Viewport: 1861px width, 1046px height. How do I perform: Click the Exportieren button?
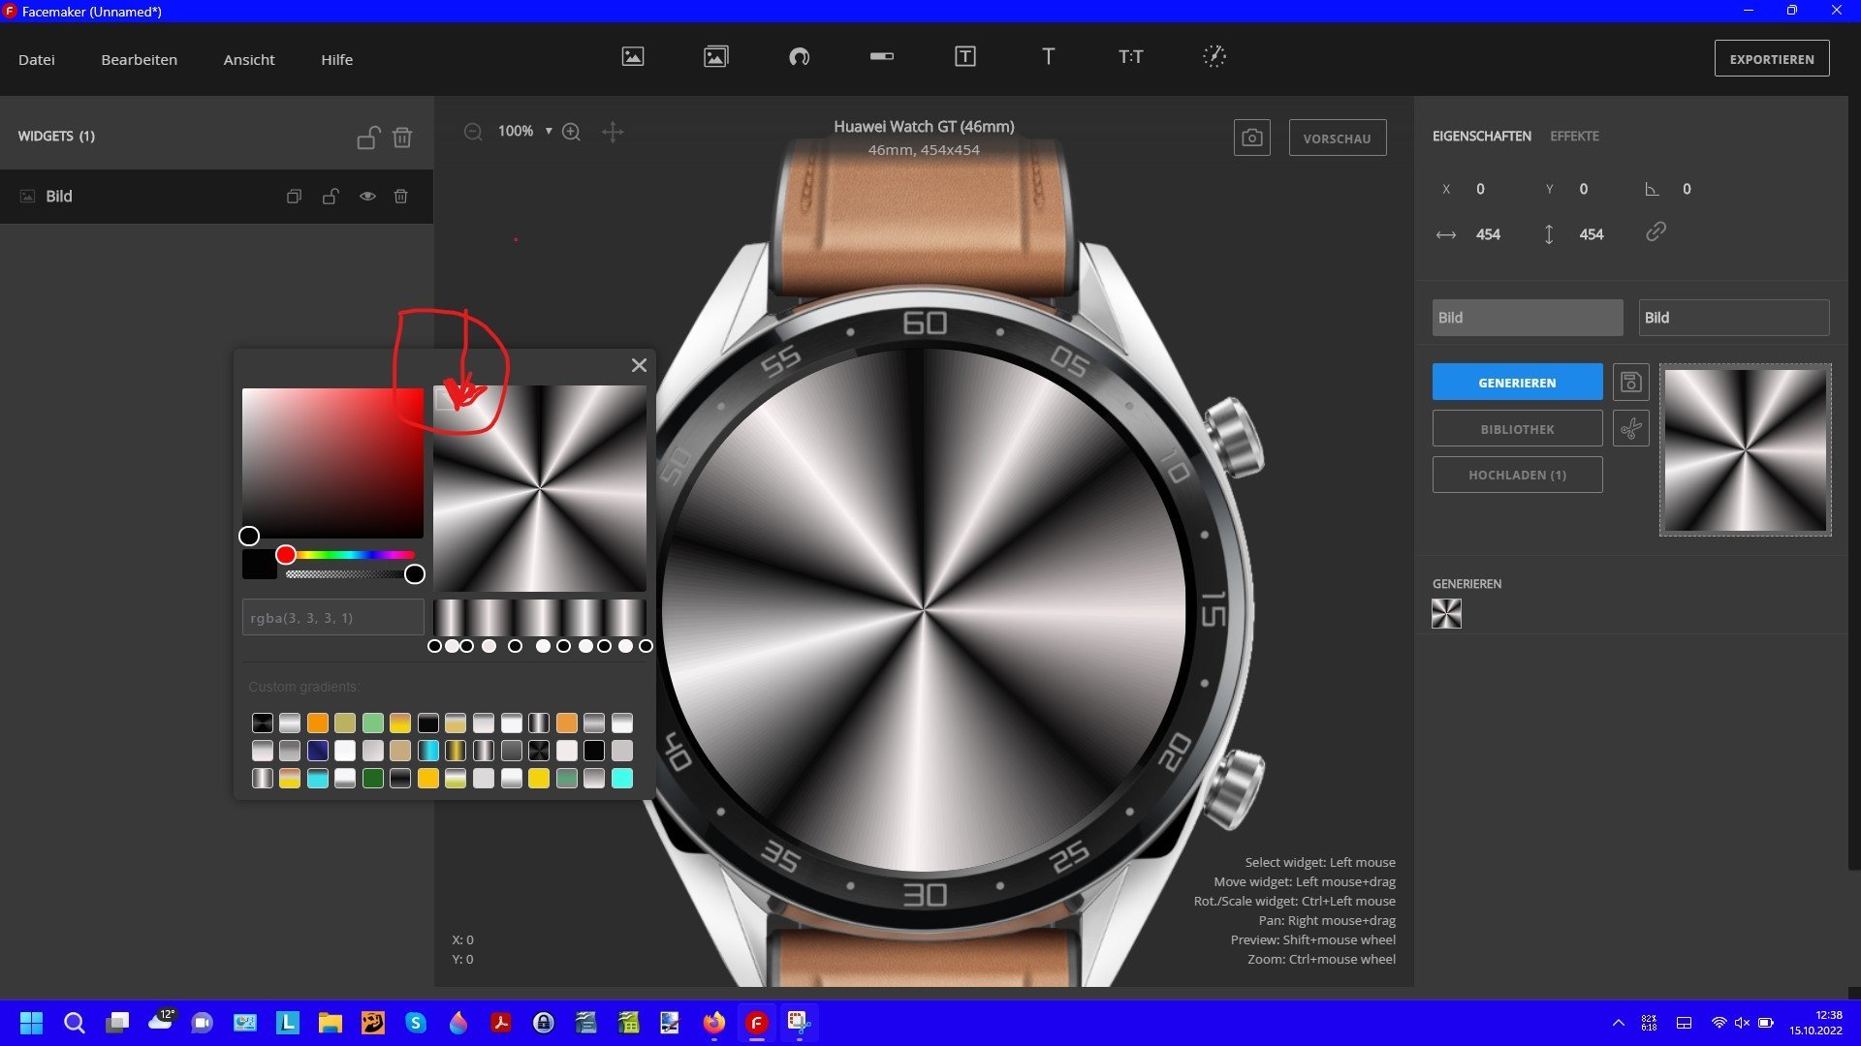click(x=1771, y=59)
